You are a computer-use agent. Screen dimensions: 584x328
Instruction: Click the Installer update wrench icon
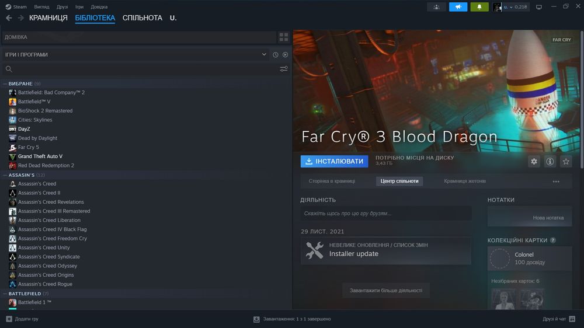(315, 250)
